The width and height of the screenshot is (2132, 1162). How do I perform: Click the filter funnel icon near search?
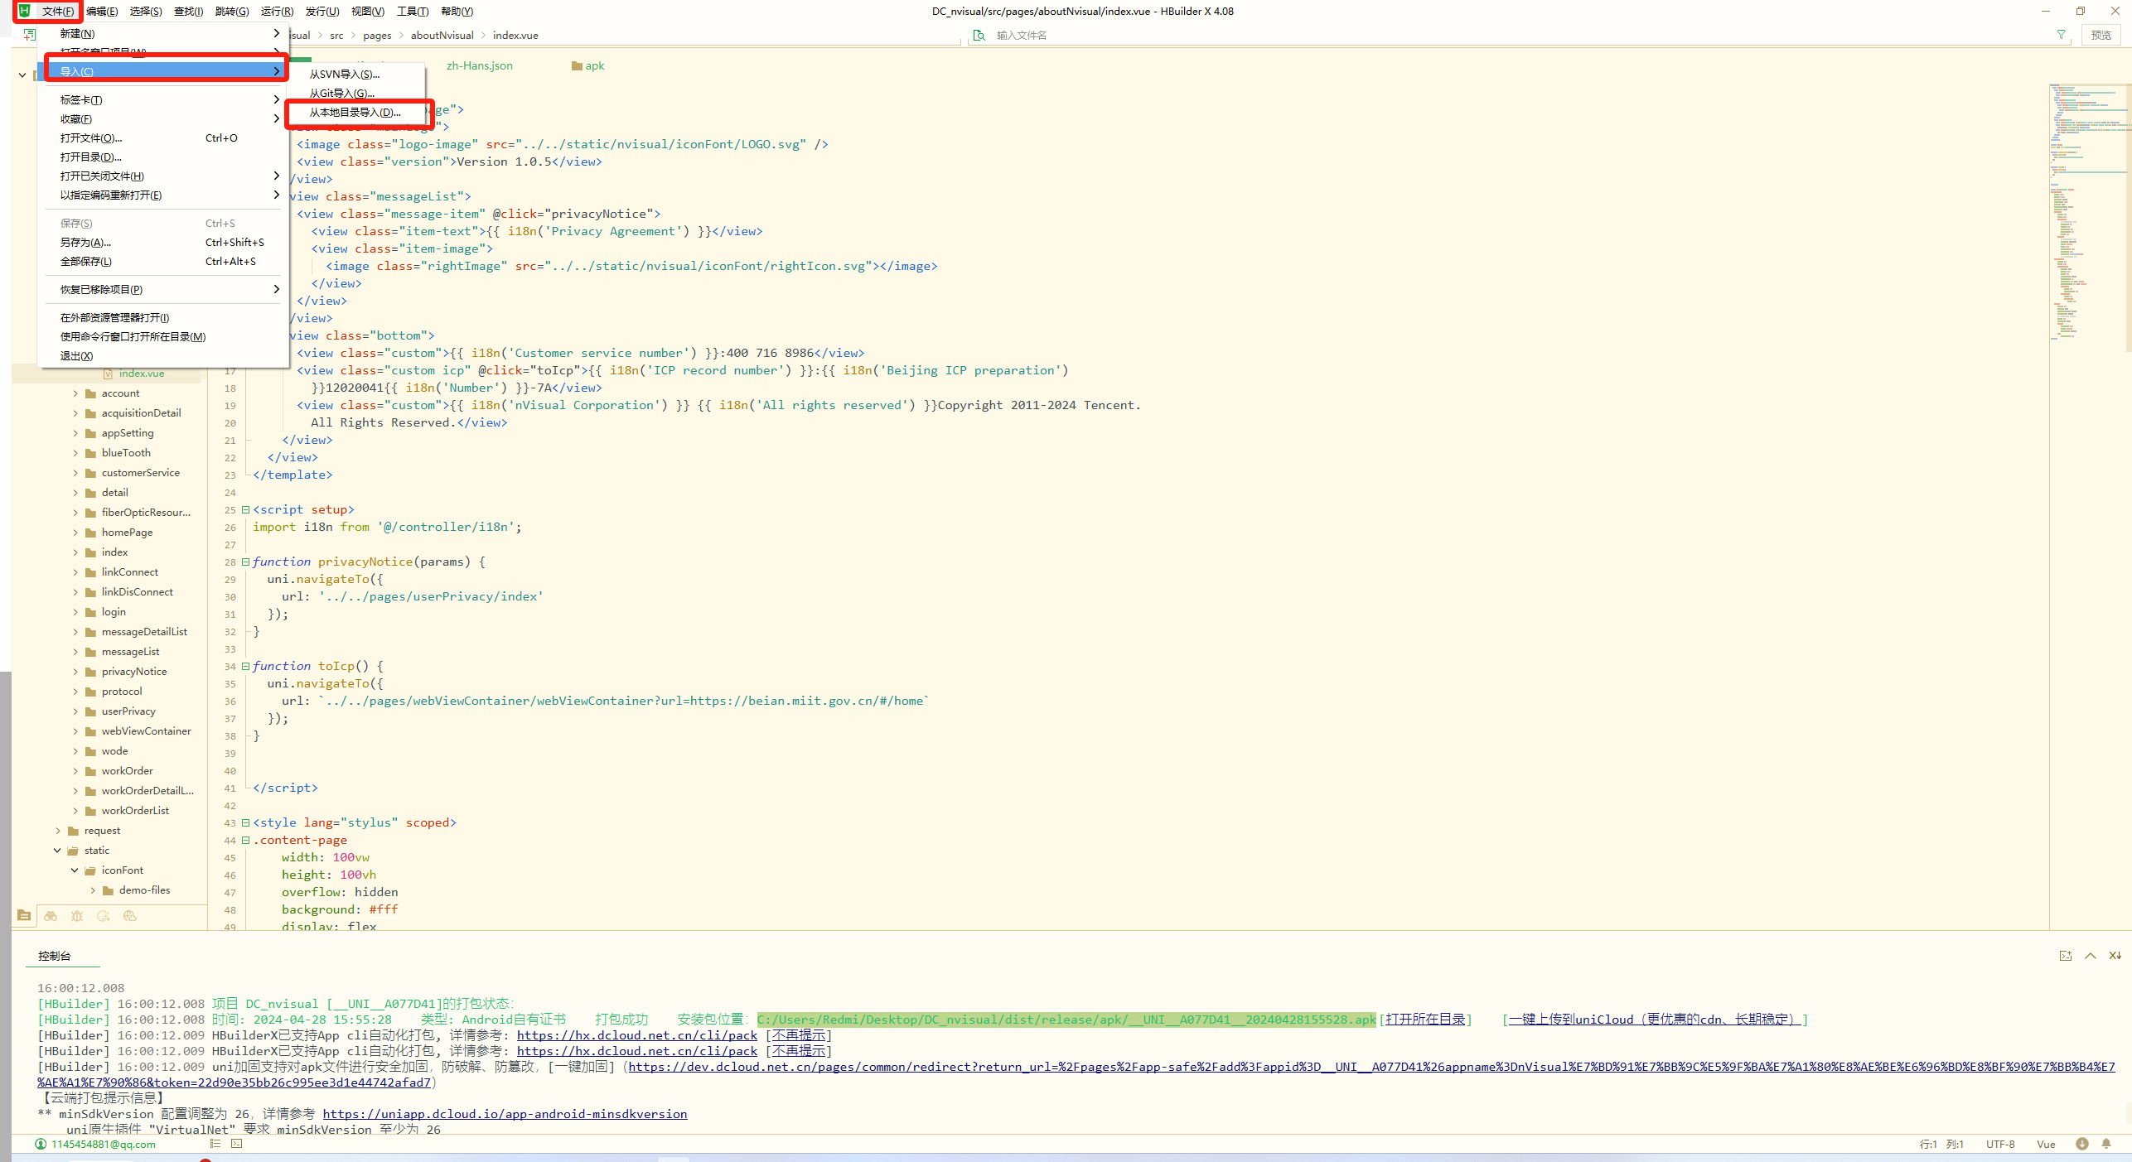tap(2061, 35)
